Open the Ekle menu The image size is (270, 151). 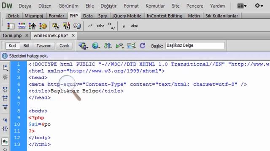[x=89, y=6]
